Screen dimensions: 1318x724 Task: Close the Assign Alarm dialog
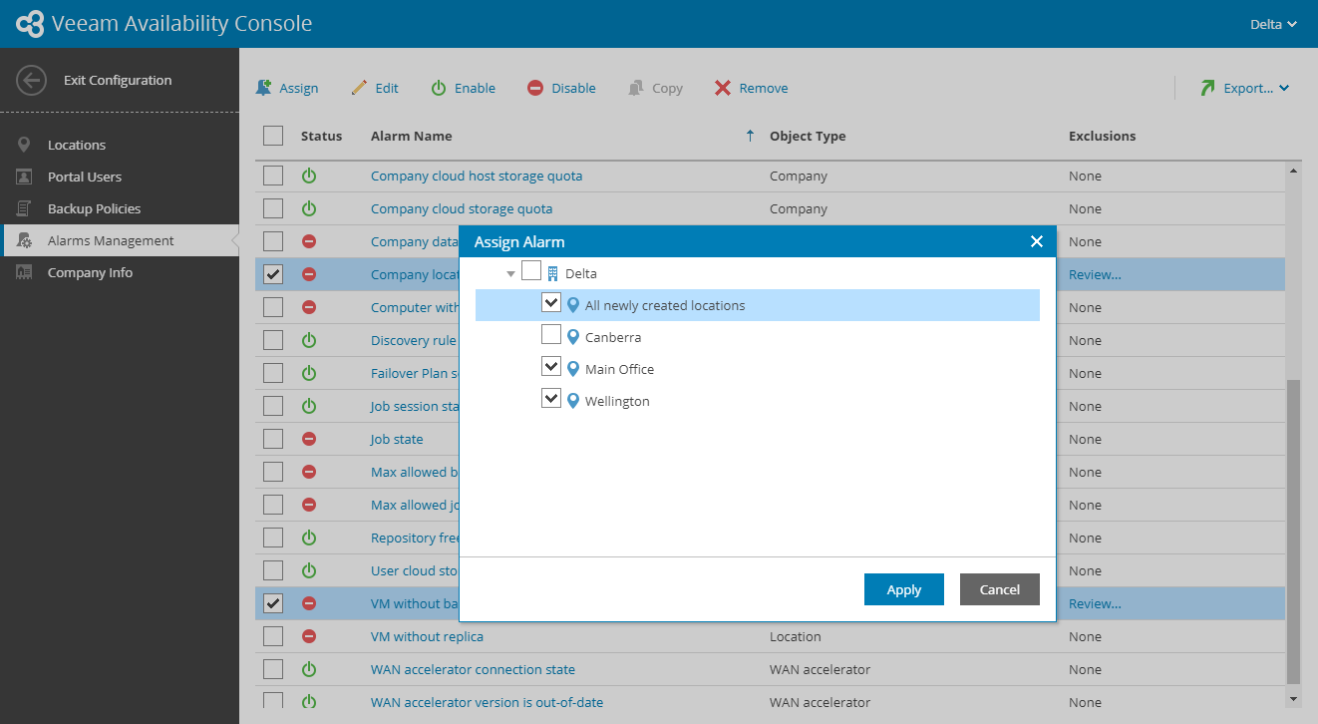click(1037, 241)
